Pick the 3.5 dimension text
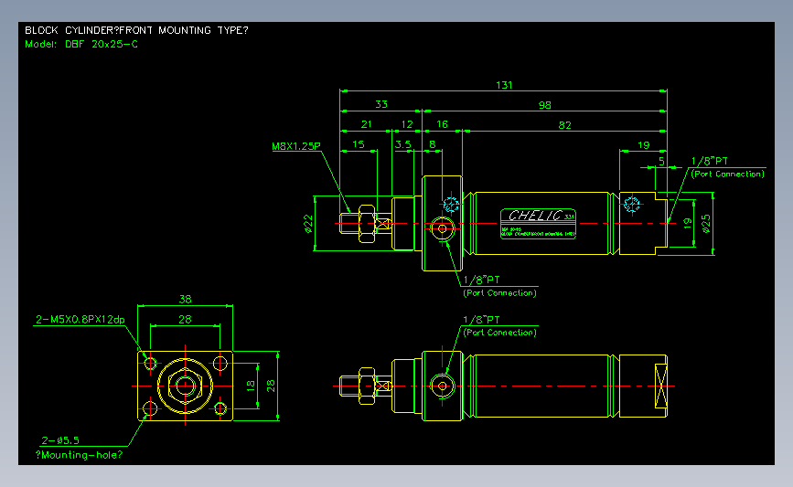793x487 pixels. (403, 144)
